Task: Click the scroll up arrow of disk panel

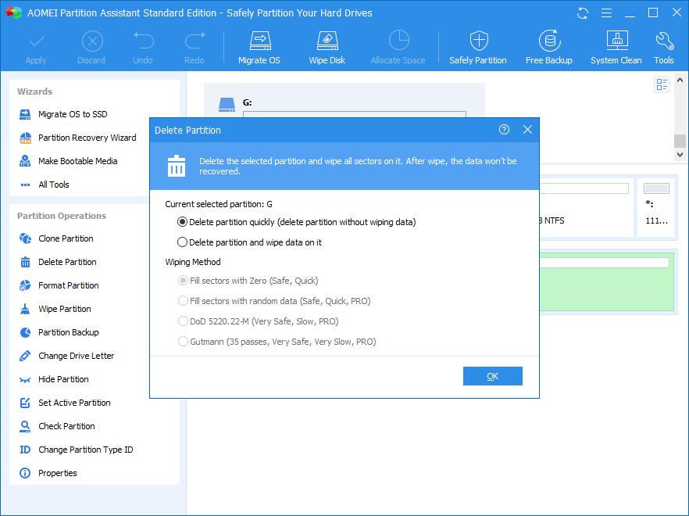Action: click(680, 81)
